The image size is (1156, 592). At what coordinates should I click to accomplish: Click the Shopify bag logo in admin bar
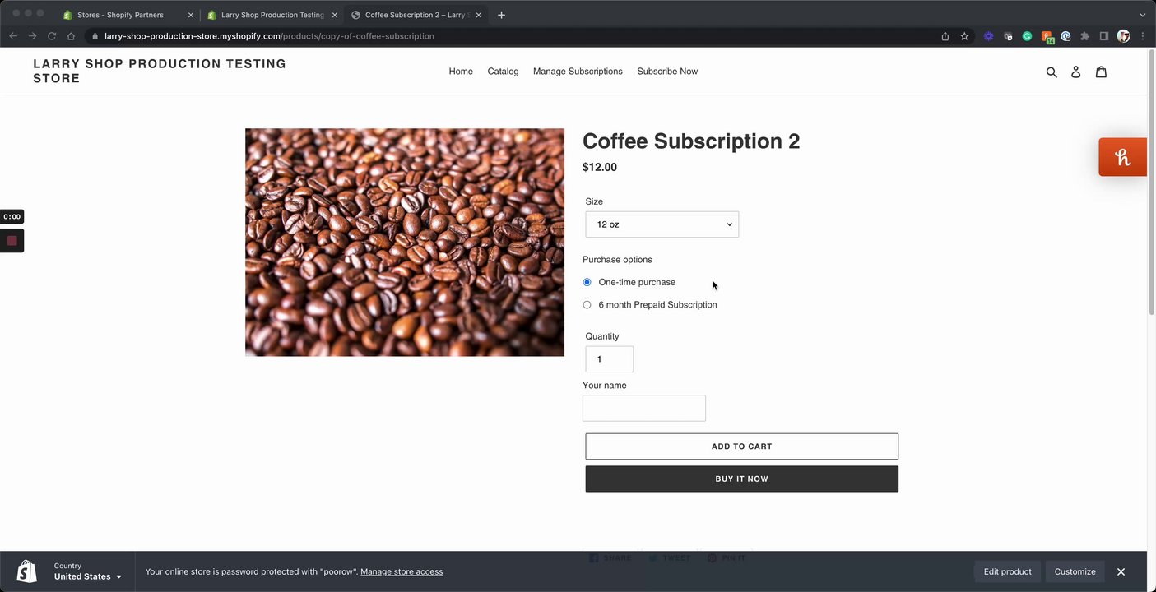26,571
